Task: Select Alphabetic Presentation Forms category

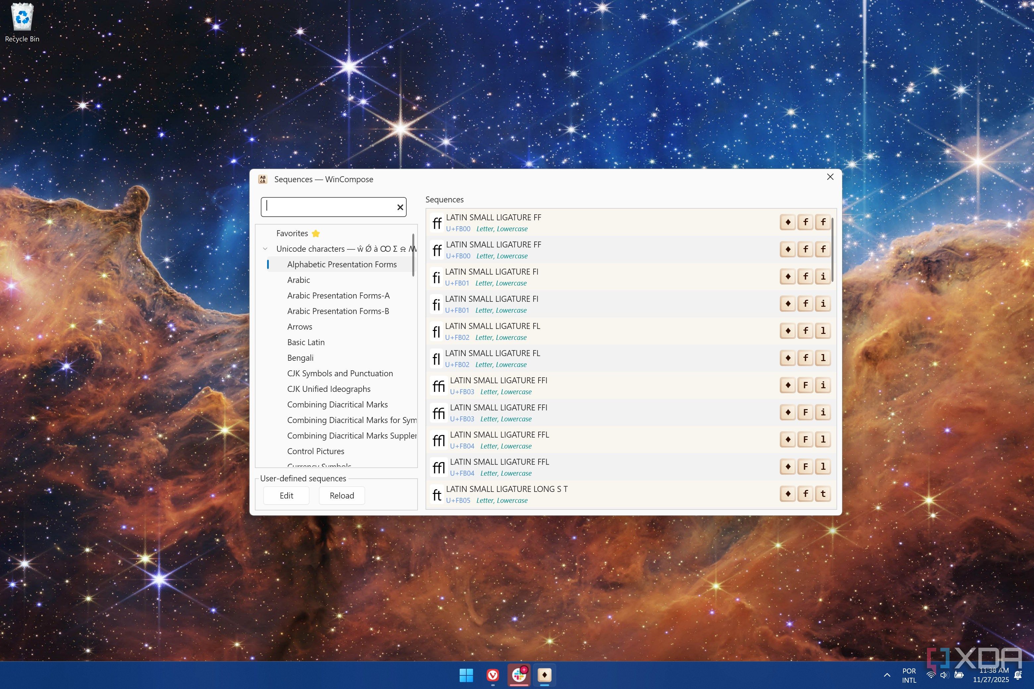Action: point(342,264)
